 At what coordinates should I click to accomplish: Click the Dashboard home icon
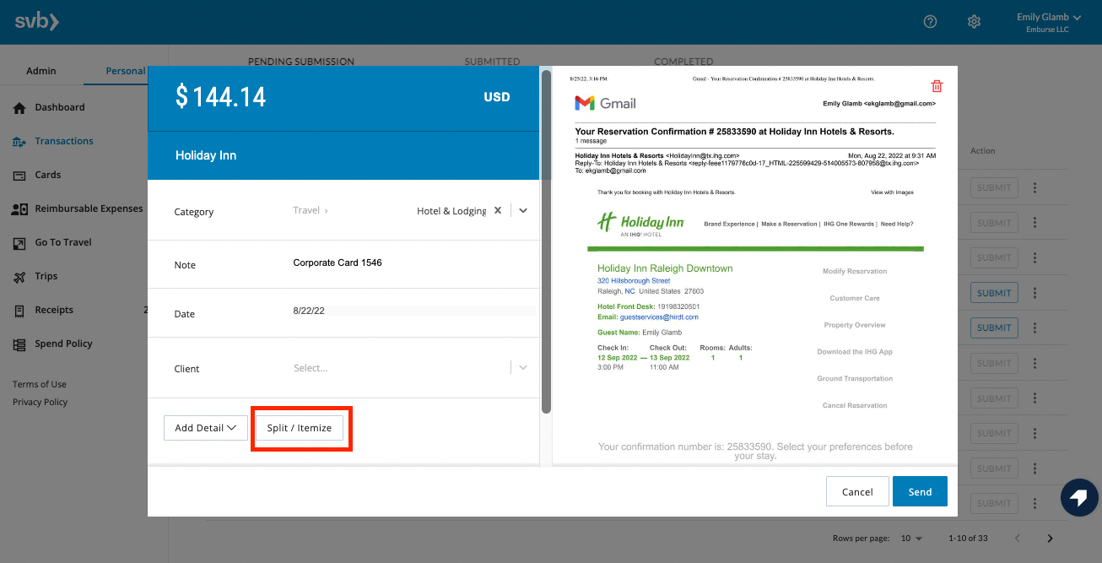pos(19,108)
